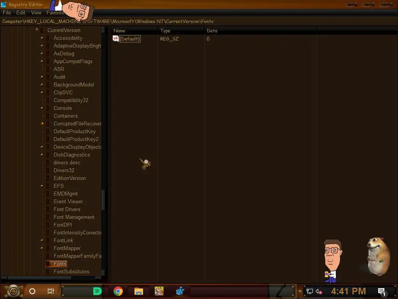The height and width of the screenshot is (299, 398).
Task: Expand the CorruptedFileRecovery key
Action: click(x=42, y=123)
